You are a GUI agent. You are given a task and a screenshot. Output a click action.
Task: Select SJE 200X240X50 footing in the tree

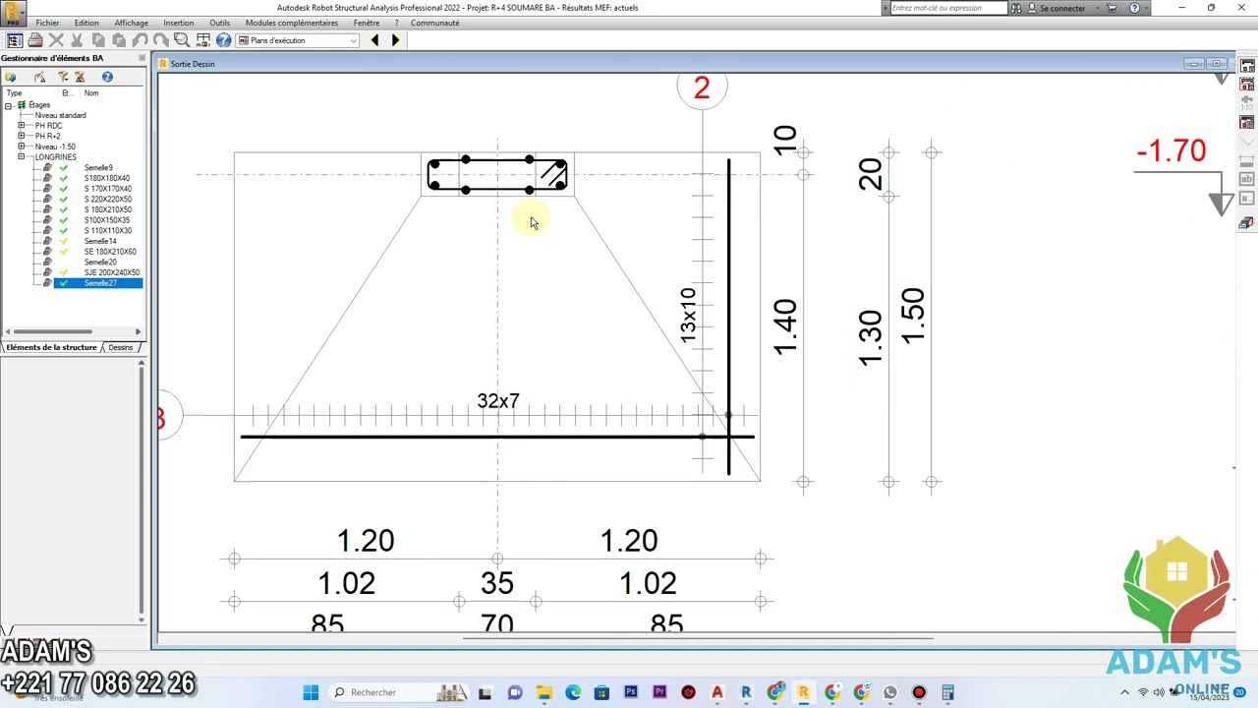tap(112, 272)
